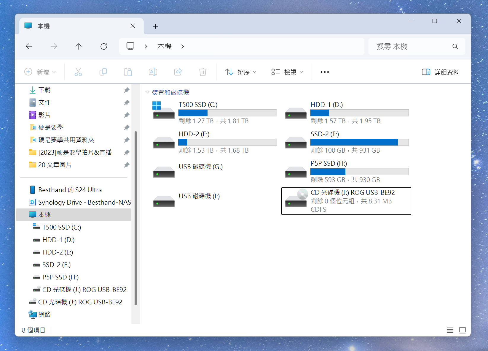Open the 新增 new item button
The image size is (488, 351).
tap(40, 72)
